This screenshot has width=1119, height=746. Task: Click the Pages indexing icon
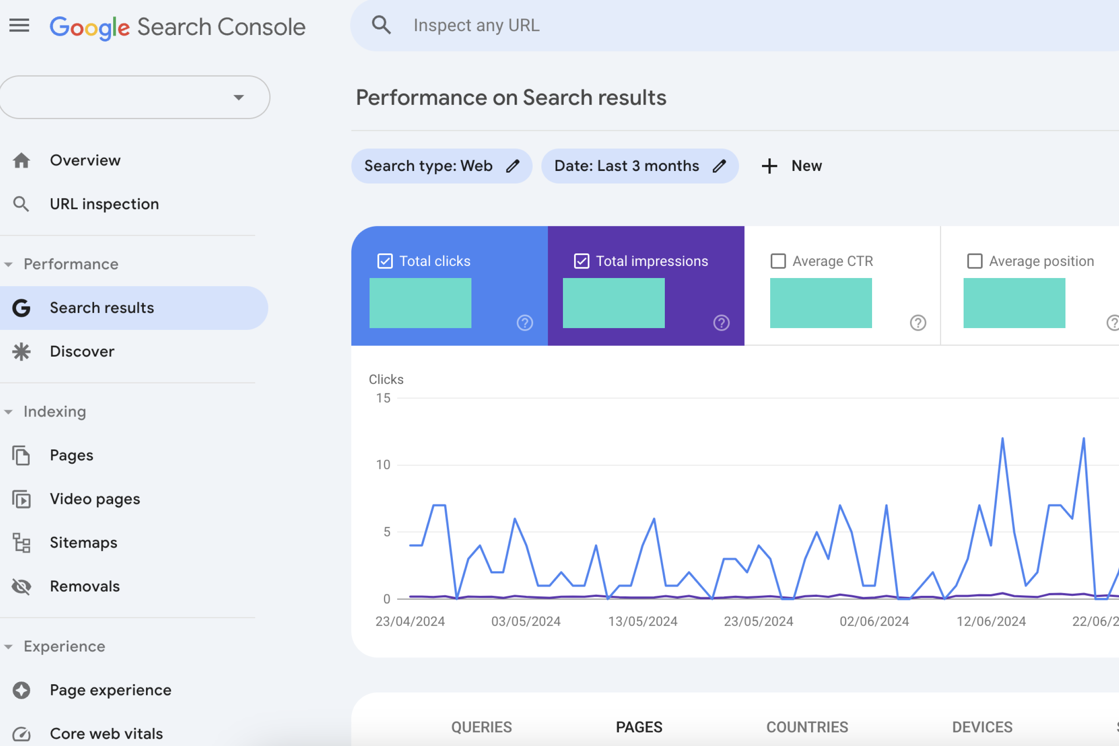[x=22, y=455]
